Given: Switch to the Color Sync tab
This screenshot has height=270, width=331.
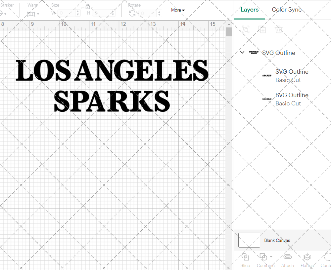Looking at the screenshot, I should coord(287,10).
